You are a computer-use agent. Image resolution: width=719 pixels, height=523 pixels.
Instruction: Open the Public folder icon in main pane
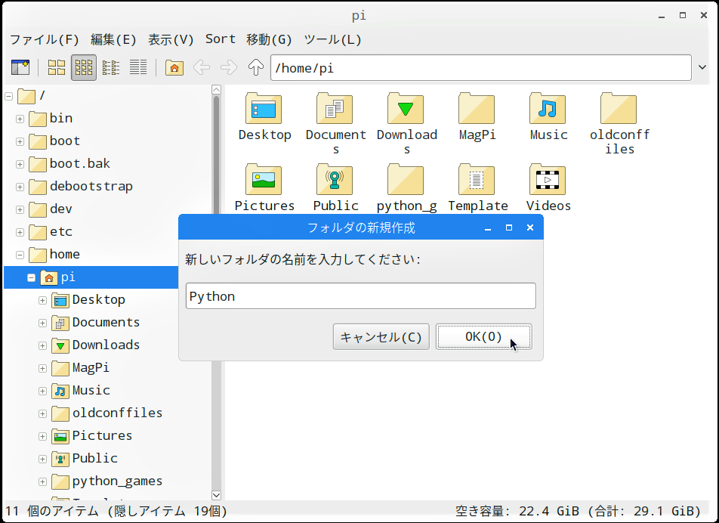[335, 179]
